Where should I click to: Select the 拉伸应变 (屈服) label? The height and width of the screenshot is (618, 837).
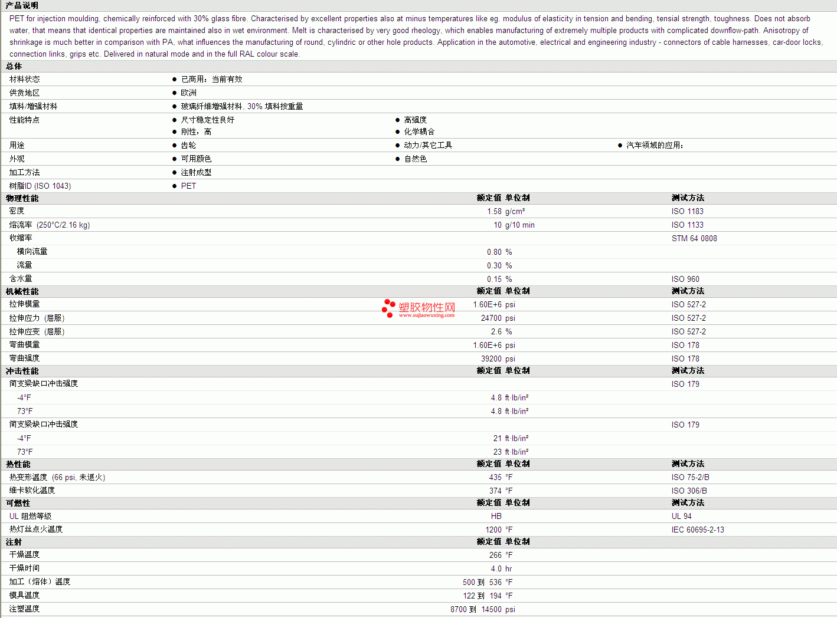(37, 331)
